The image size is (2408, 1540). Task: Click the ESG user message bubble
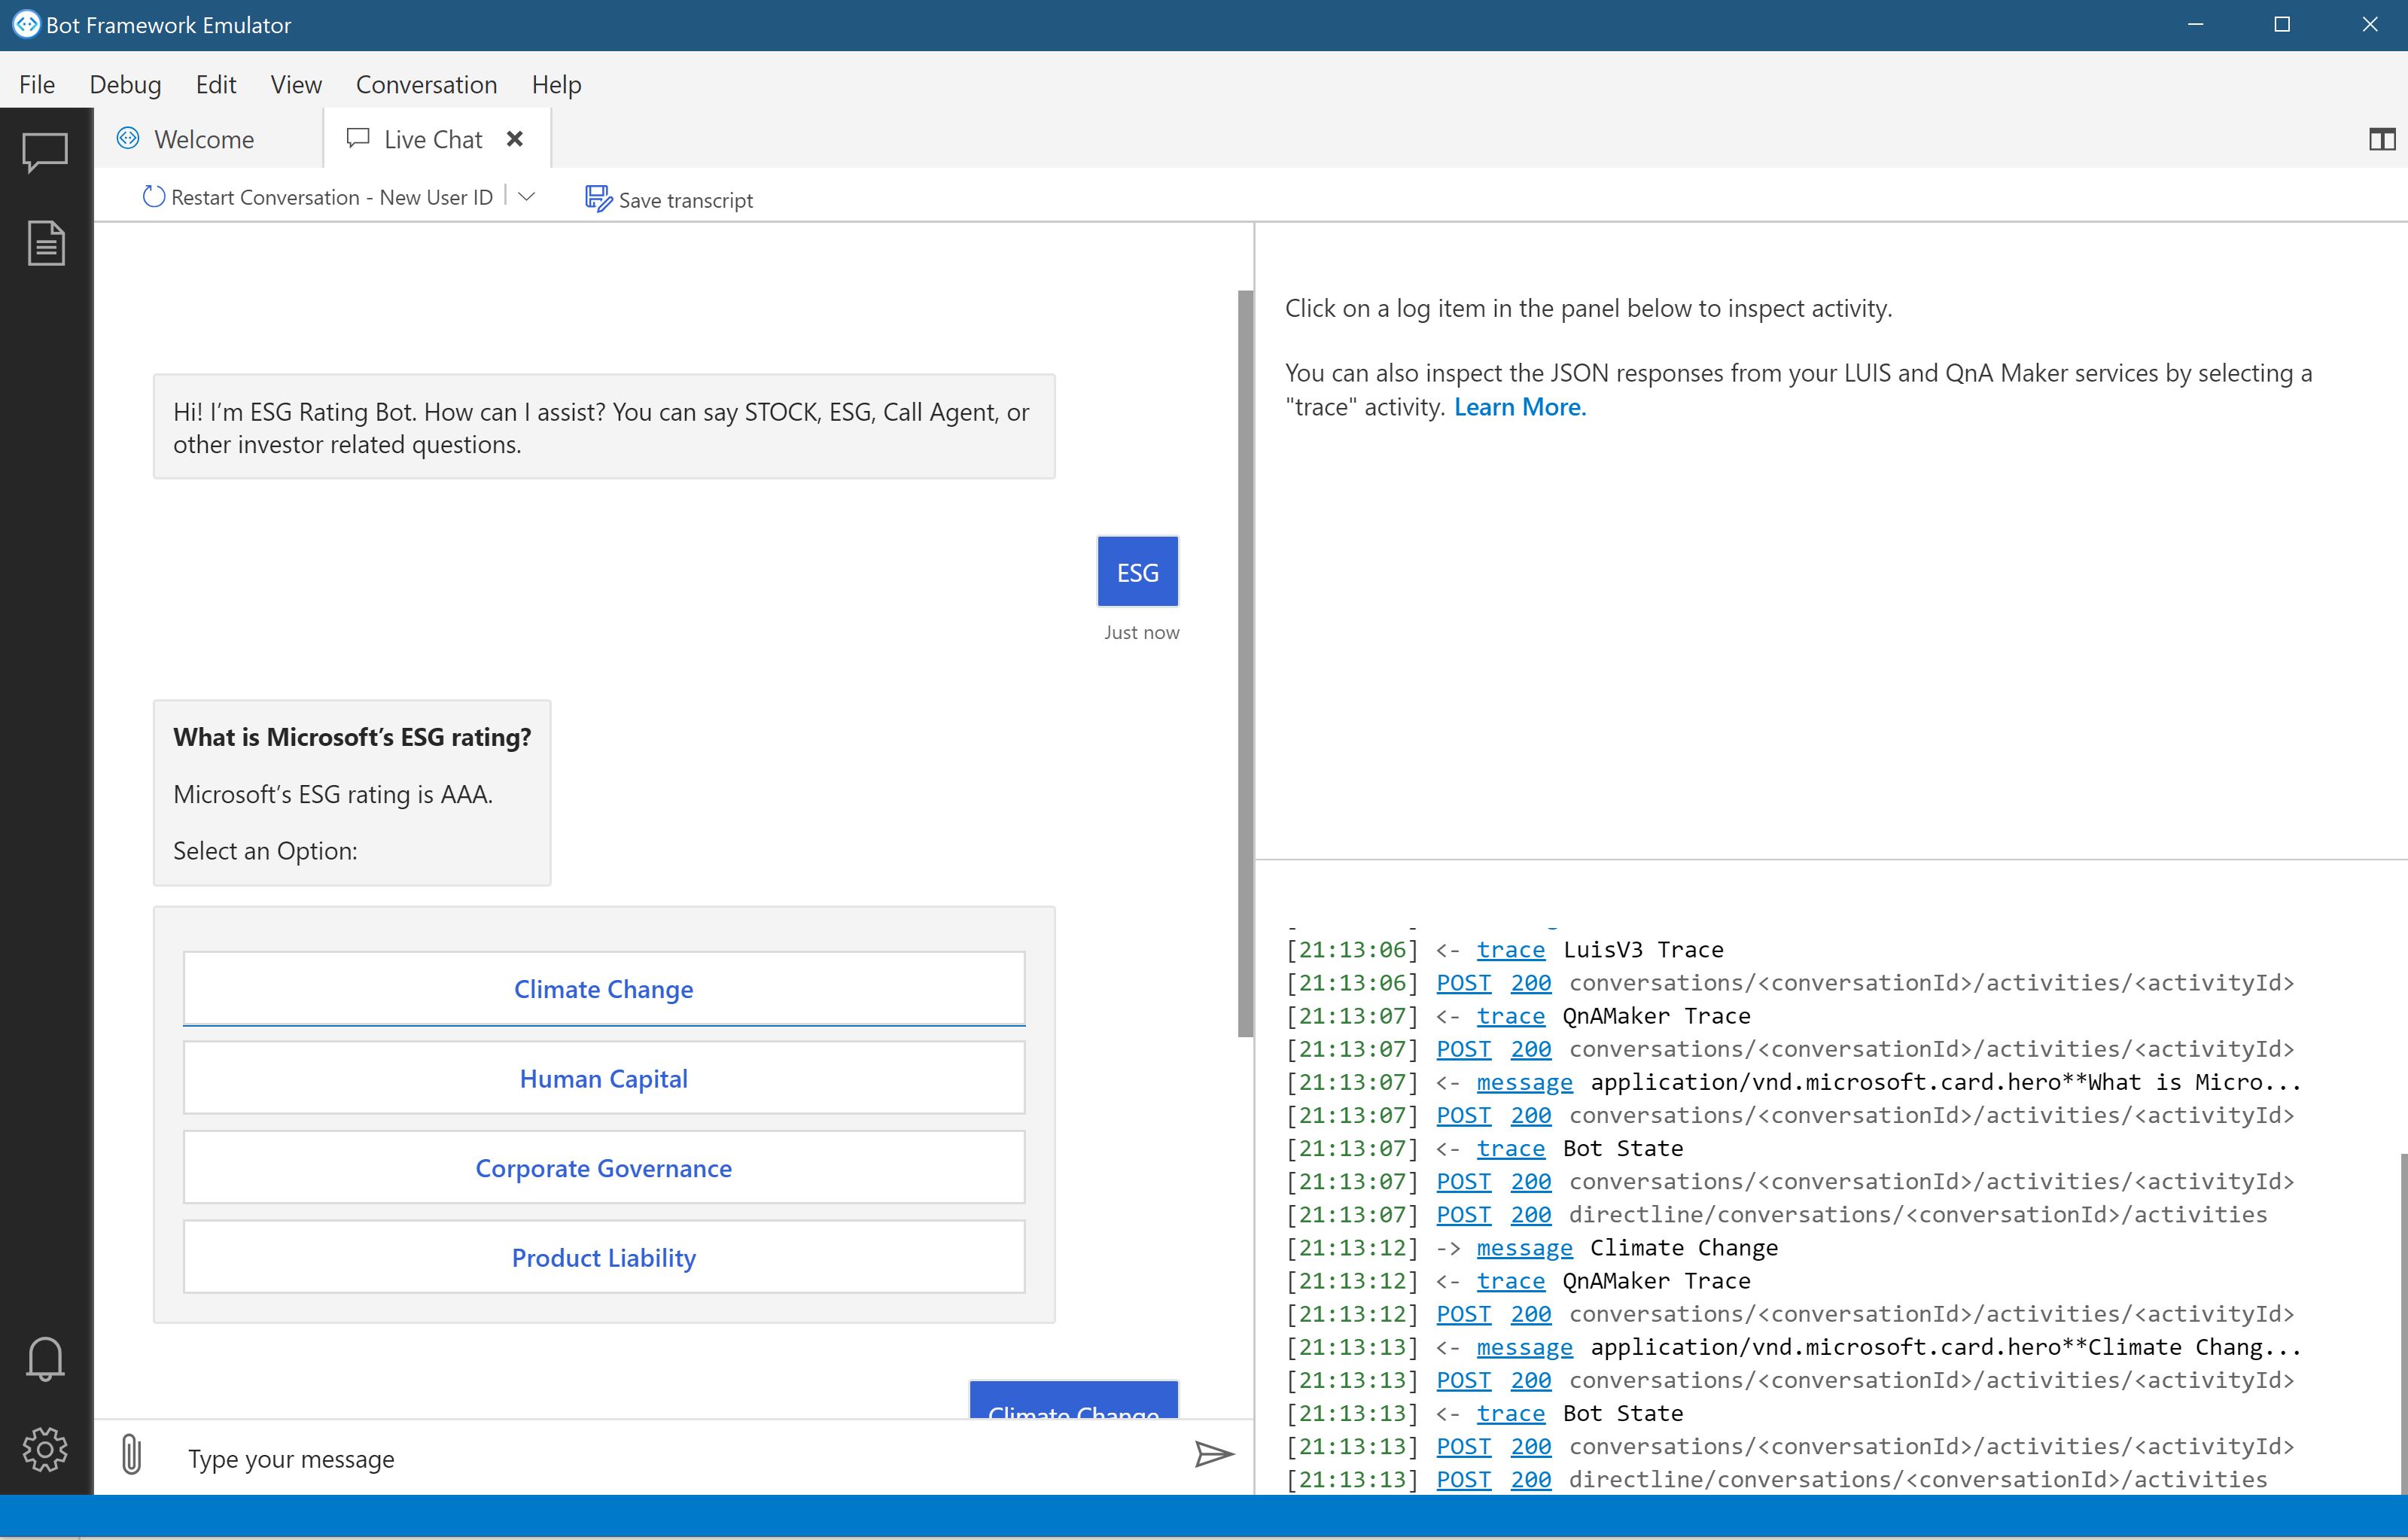click(x=1138, y=572)
